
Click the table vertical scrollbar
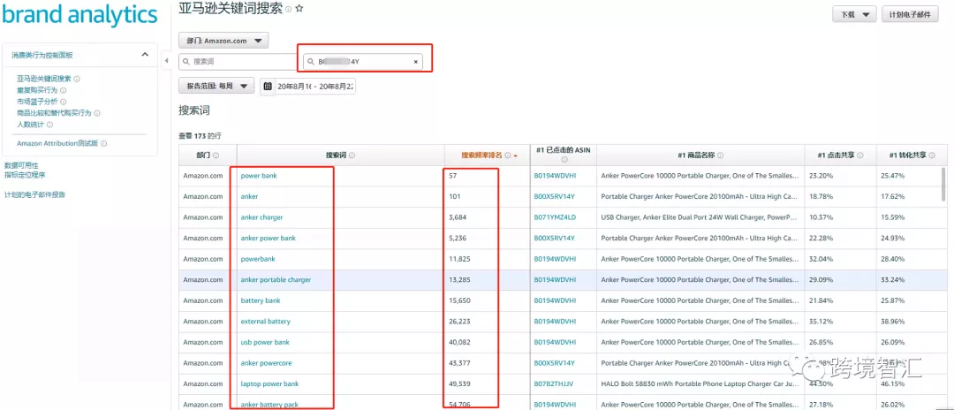[943, 185]
